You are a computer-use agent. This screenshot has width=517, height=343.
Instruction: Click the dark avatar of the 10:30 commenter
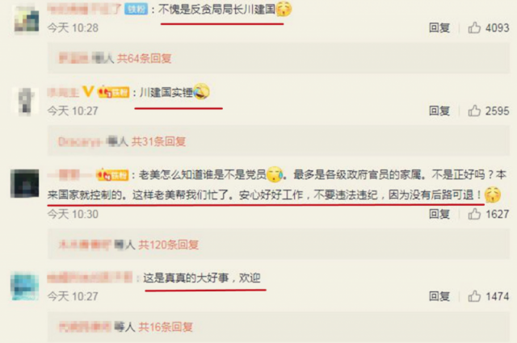(x=25, y=183)
